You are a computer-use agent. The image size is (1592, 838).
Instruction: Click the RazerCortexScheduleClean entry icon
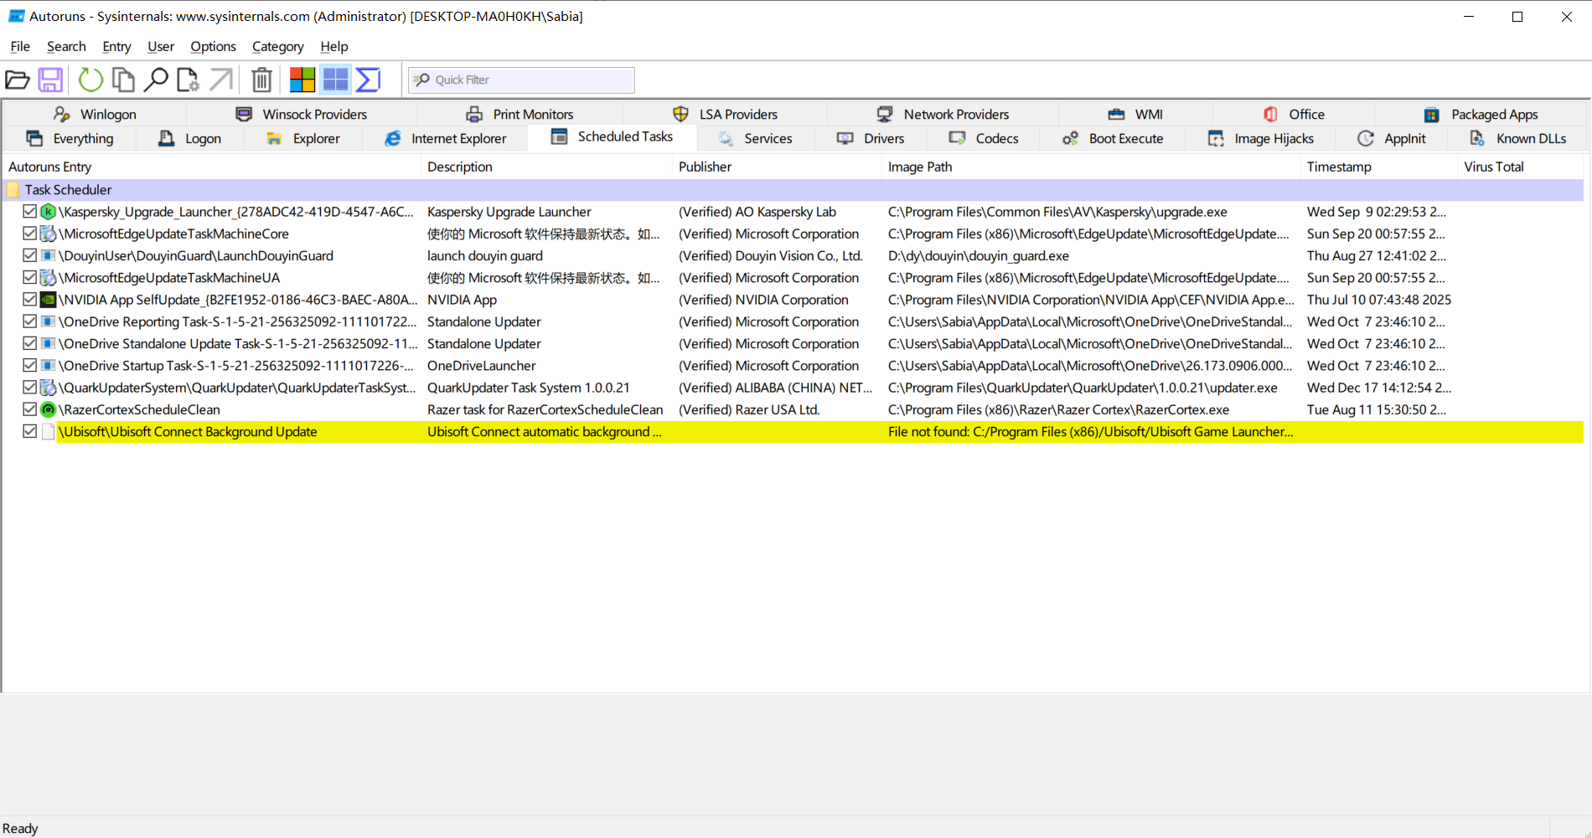click(49, 409)
